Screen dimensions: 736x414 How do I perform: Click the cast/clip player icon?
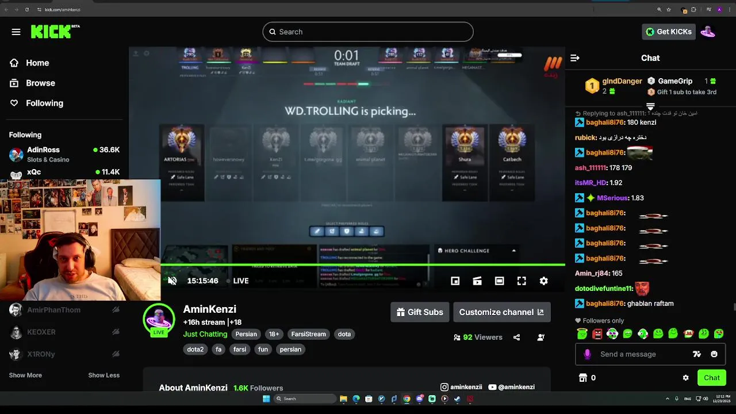[x=477, y=281]
